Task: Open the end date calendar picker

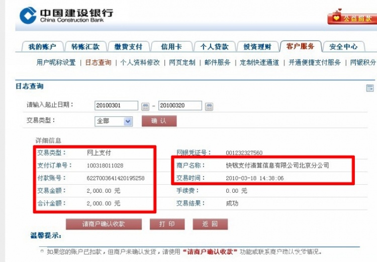Action: tap(209, 106)
